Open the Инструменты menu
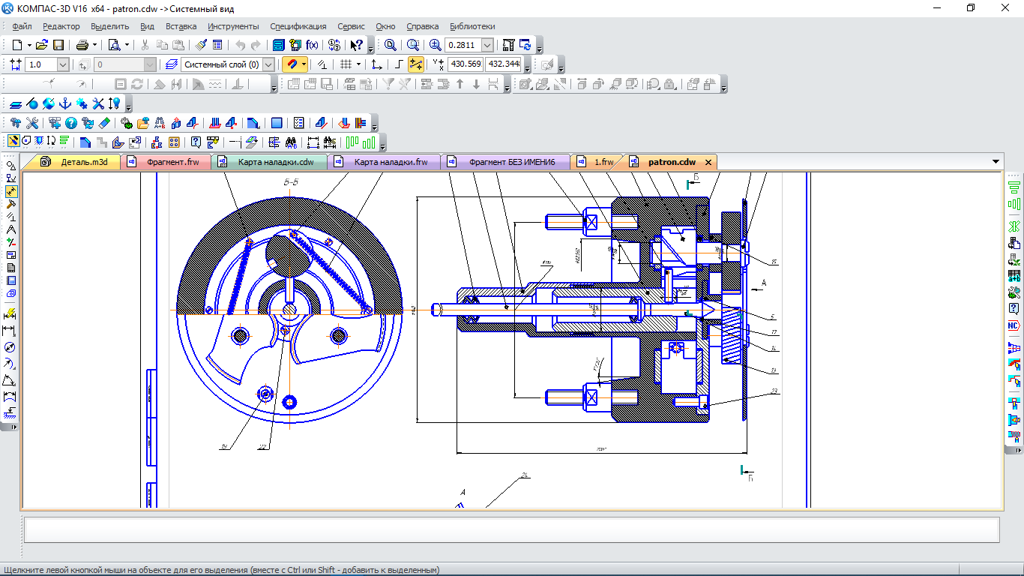Viewport: 1024px width, 576px height. click(x=233, y=26)
